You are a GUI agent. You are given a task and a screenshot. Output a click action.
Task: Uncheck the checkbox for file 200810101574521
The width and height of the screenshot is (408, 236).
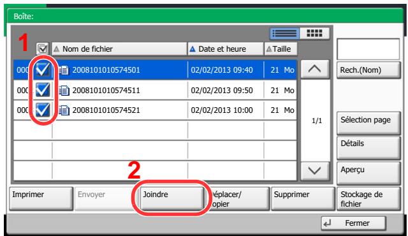click(x=43, y=110)
